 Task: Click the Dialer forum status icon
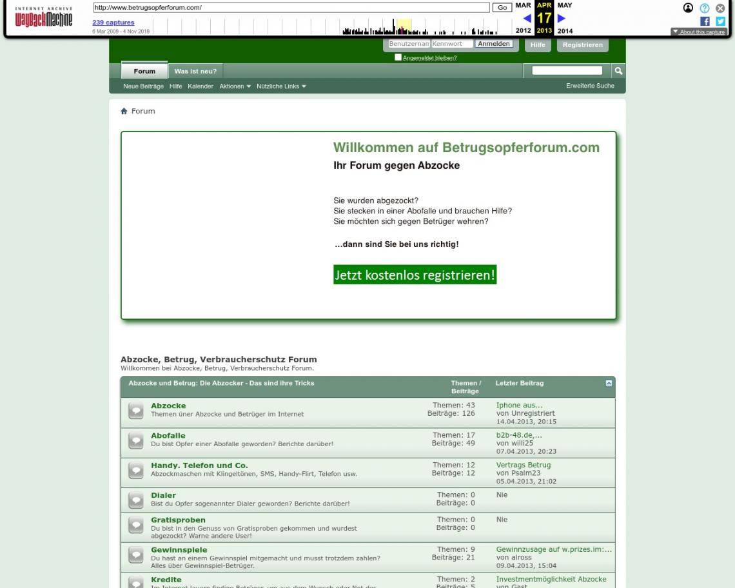[136, 500]
